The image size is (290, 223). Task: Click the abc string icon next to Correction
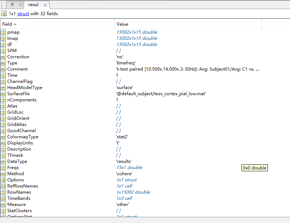3,57
